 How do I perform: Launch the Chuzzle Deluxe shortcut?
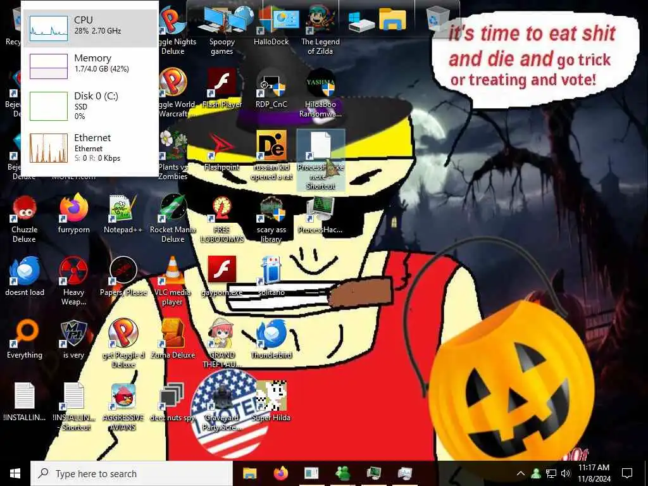pos(25,219)
